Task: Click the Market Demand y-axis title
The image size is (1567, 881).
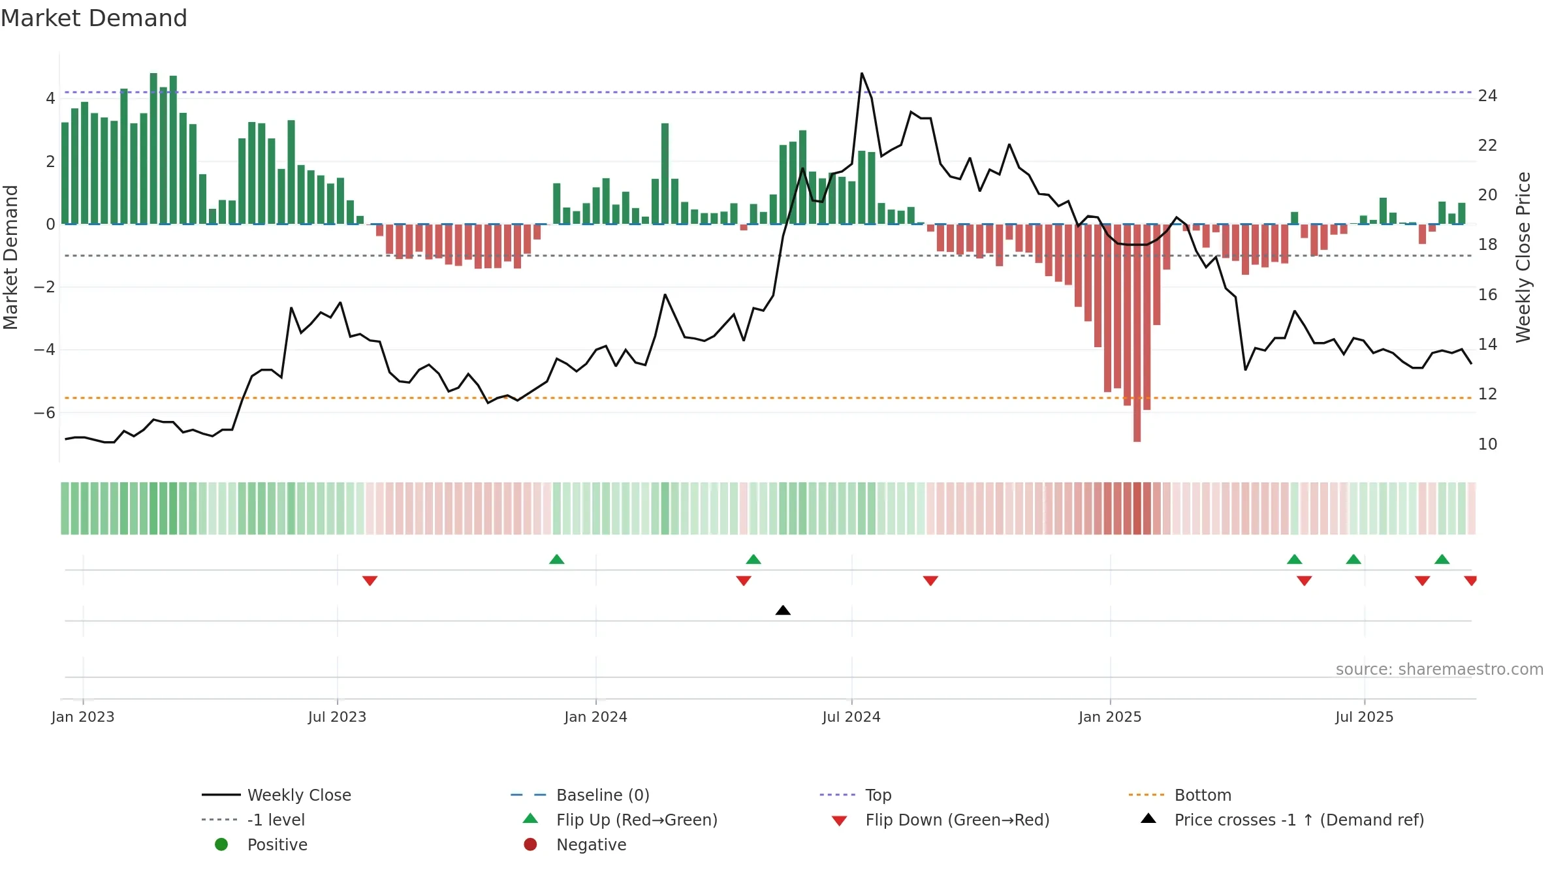Action: 10,257
